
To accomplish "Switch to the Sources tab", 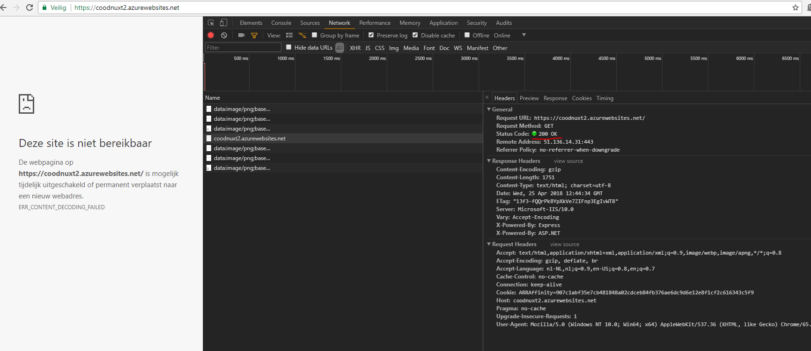I will click(x=310, y=22).
